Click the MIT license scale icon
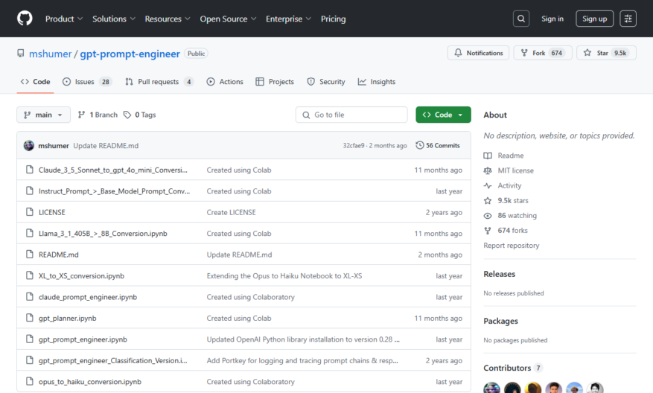The width and height of the screenshot is (653, 393). (x=488, y=170)
